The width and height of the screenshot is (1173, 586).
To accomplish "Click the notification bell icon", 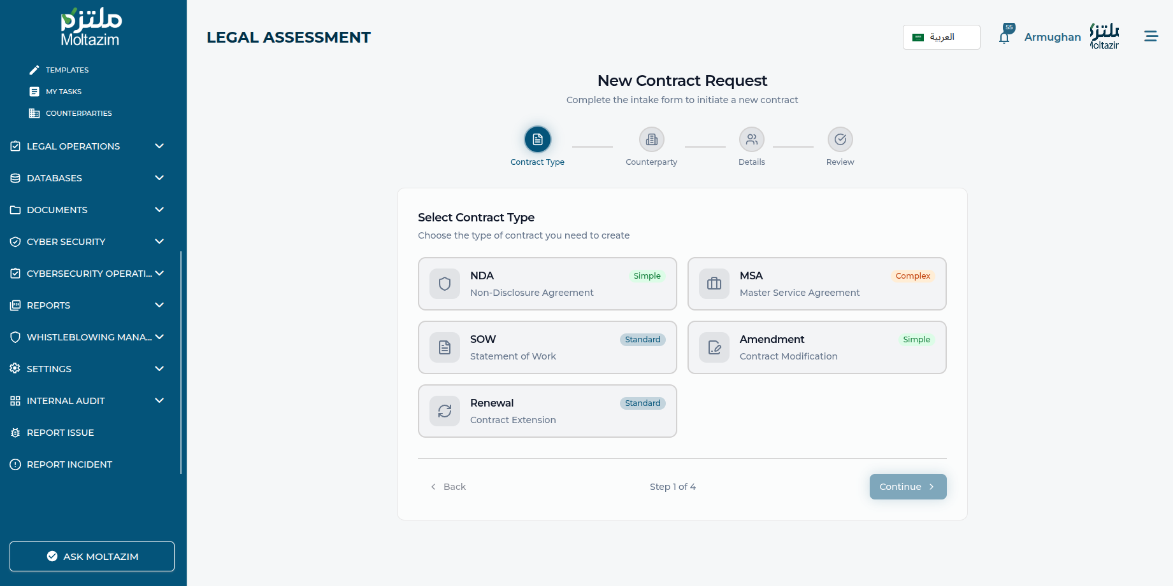I will (x=1004, y=38).
